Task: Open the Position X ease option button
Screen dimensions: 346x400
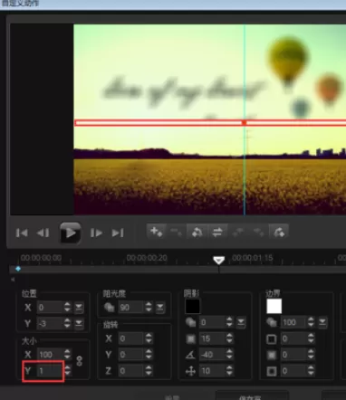Action: 79,308
